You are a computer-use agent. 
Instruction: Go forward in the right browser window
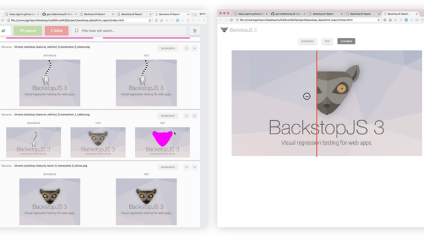(x=226, y=20)
